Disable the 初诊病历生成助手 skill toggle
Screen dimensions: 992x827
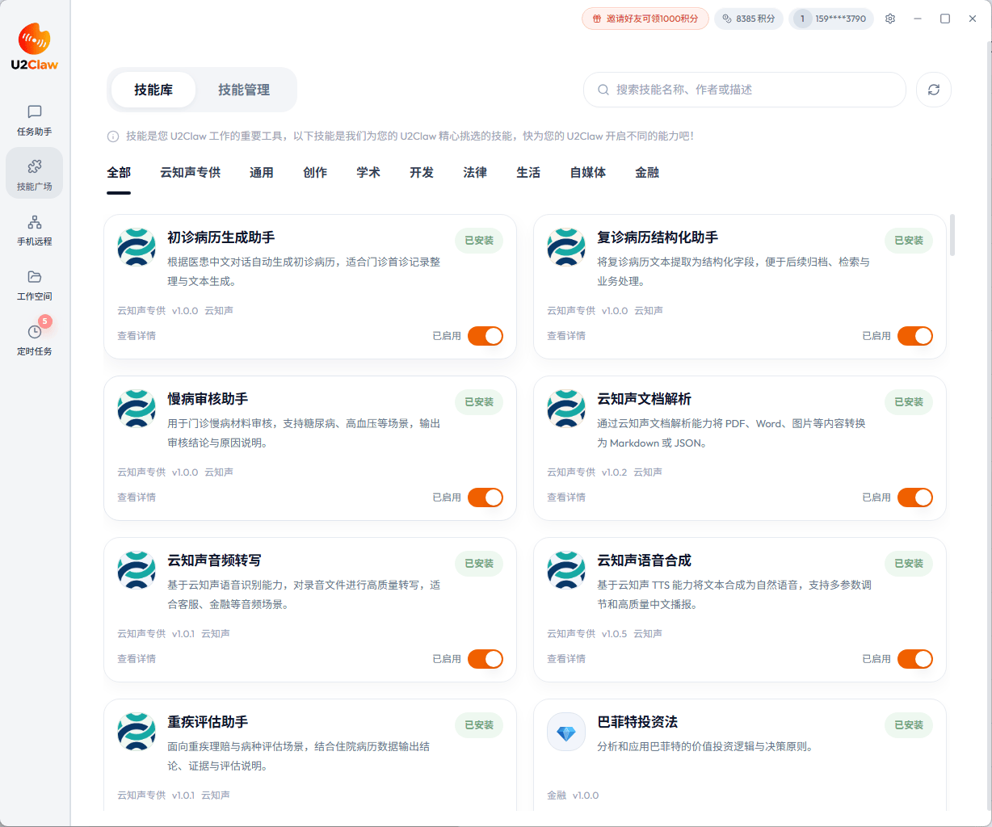485,336
